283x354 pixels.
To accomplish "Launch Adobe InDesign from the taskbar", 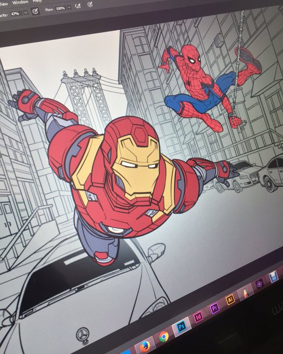I will click(x=198, y=317).
